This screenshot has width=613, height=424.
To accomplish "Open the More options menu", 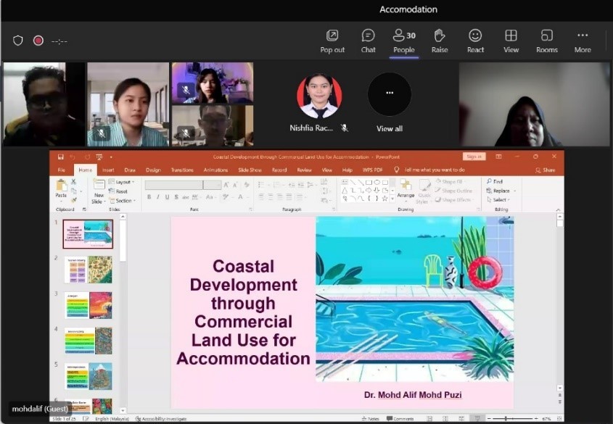I will pyautogui.click(x=583, y=41).
